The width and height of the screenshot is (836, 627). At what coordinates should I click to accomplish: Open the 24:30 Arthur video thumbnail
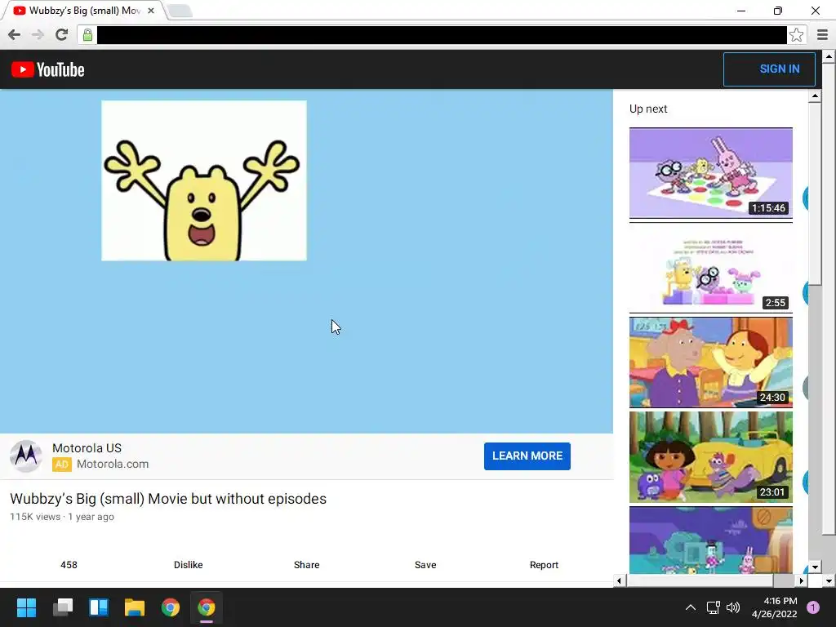[x=711, y=362]
